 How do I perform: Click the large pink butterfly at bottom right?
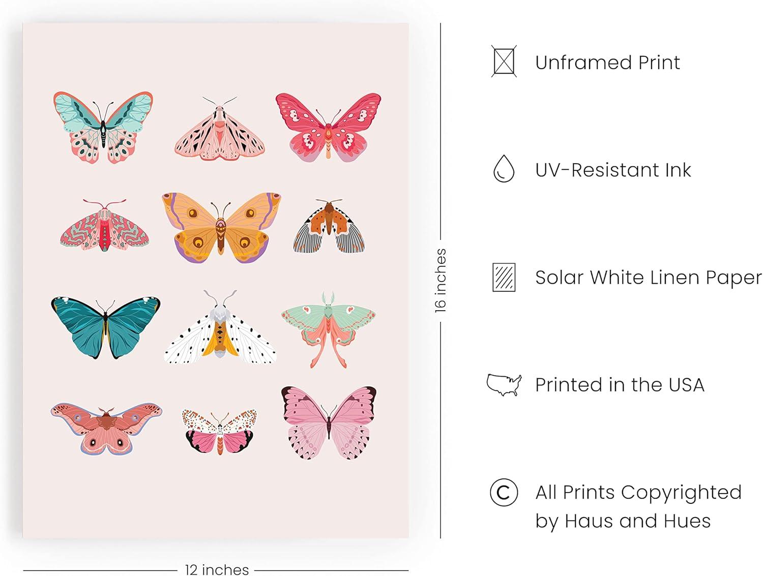[x=329, y=422]
